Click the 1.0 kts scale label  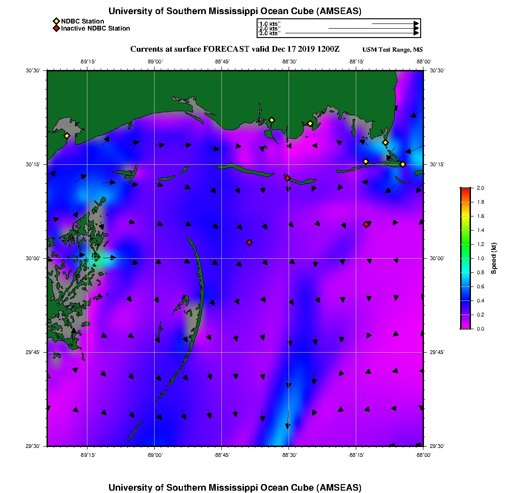tap(269, 23)
